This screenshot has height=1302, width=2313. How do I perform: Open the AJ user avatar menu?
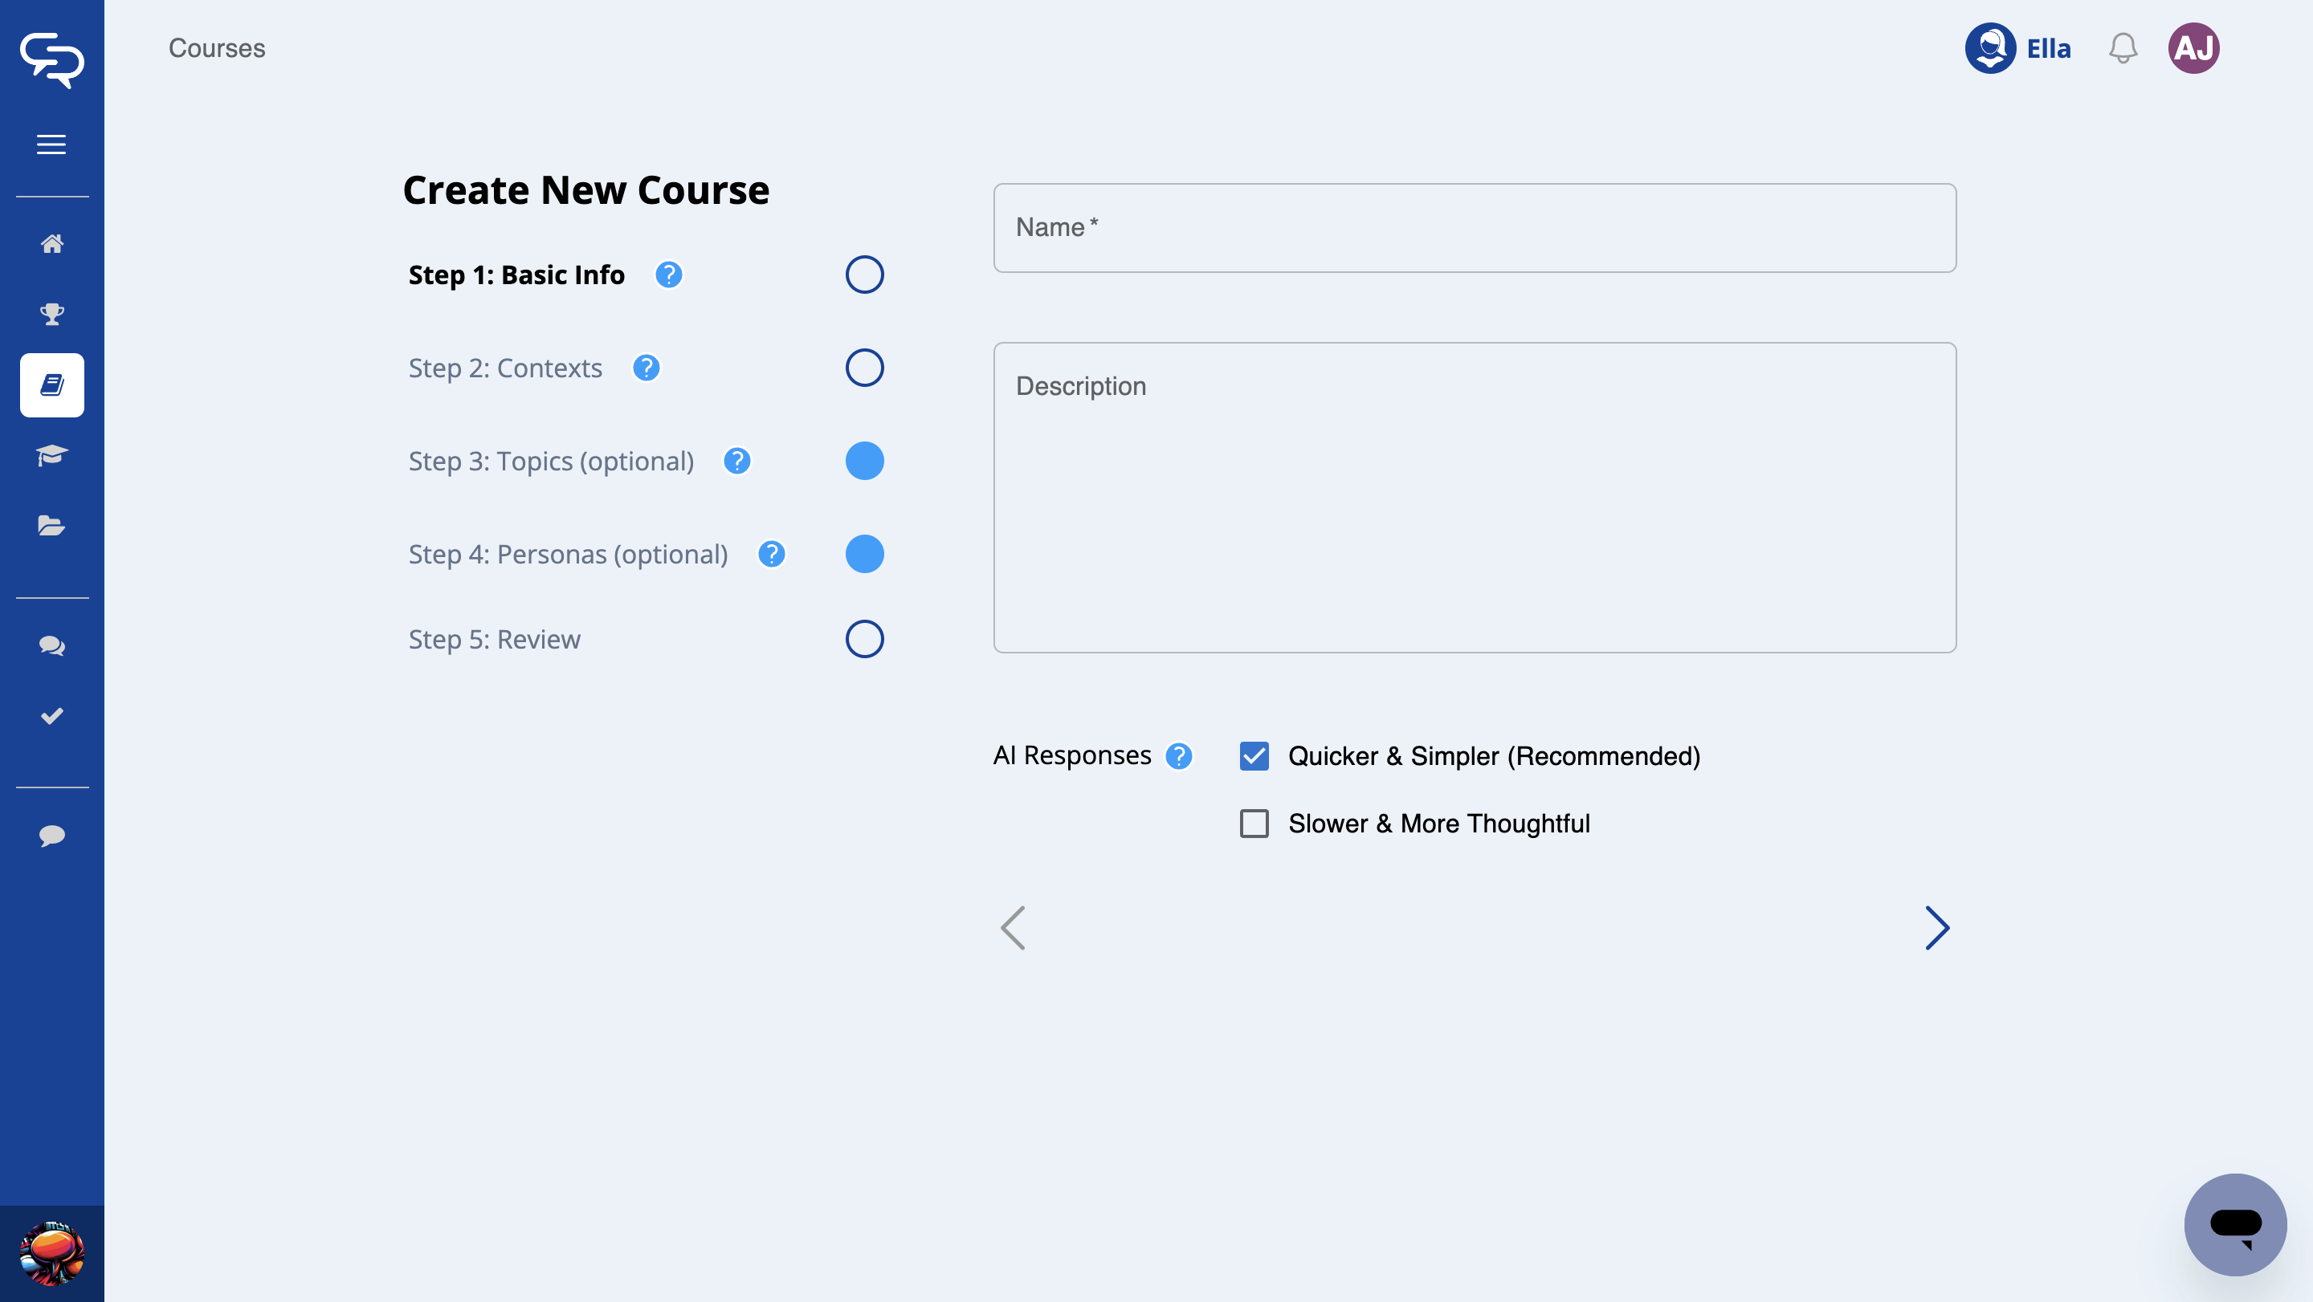(2193, 48)
